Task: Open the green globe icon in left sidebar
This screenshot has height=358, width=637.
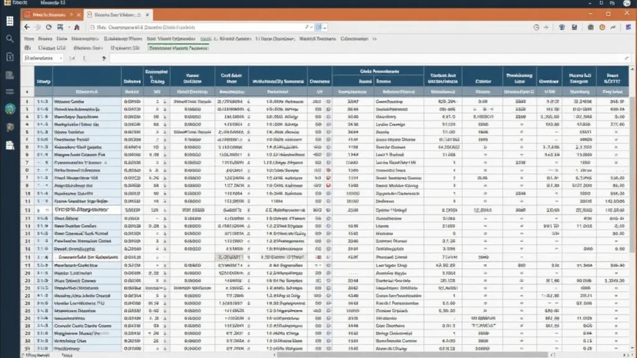Action: [10, 108]
